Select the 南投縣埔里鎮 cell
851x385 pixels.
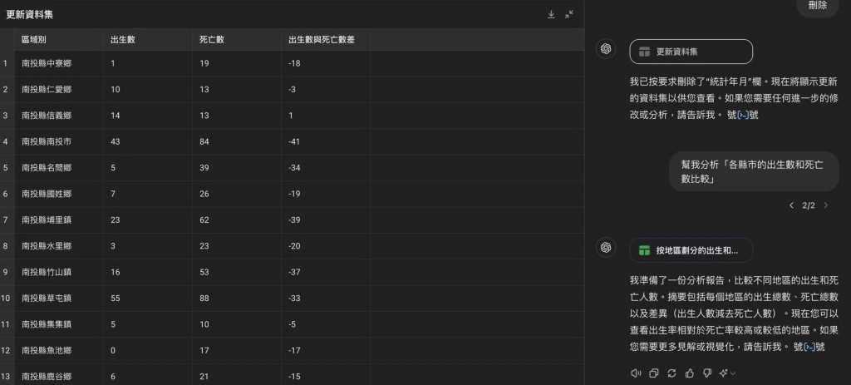pos(59,220)
